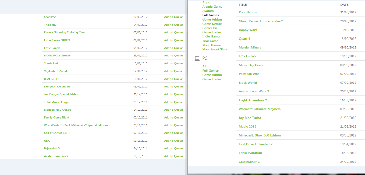The image size is (365, 175).
Task: Select Full Games under Xbox categories
Action: point(210,15)
